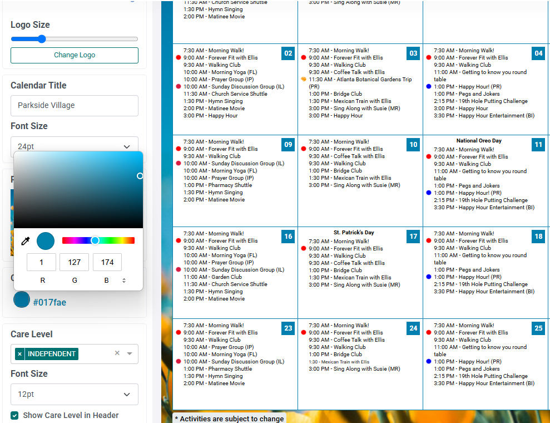Switch color format with the RGB toggle arrows
This screenshot has height=423, width=550.
click(123, 281)
